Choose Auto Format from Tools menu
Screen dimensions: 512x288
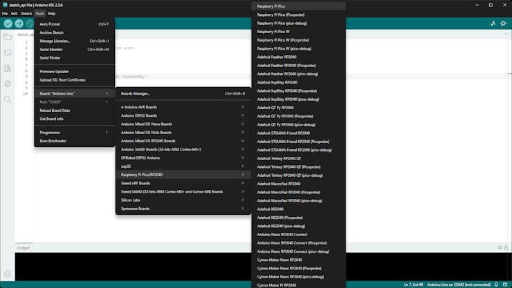(75, 24)
